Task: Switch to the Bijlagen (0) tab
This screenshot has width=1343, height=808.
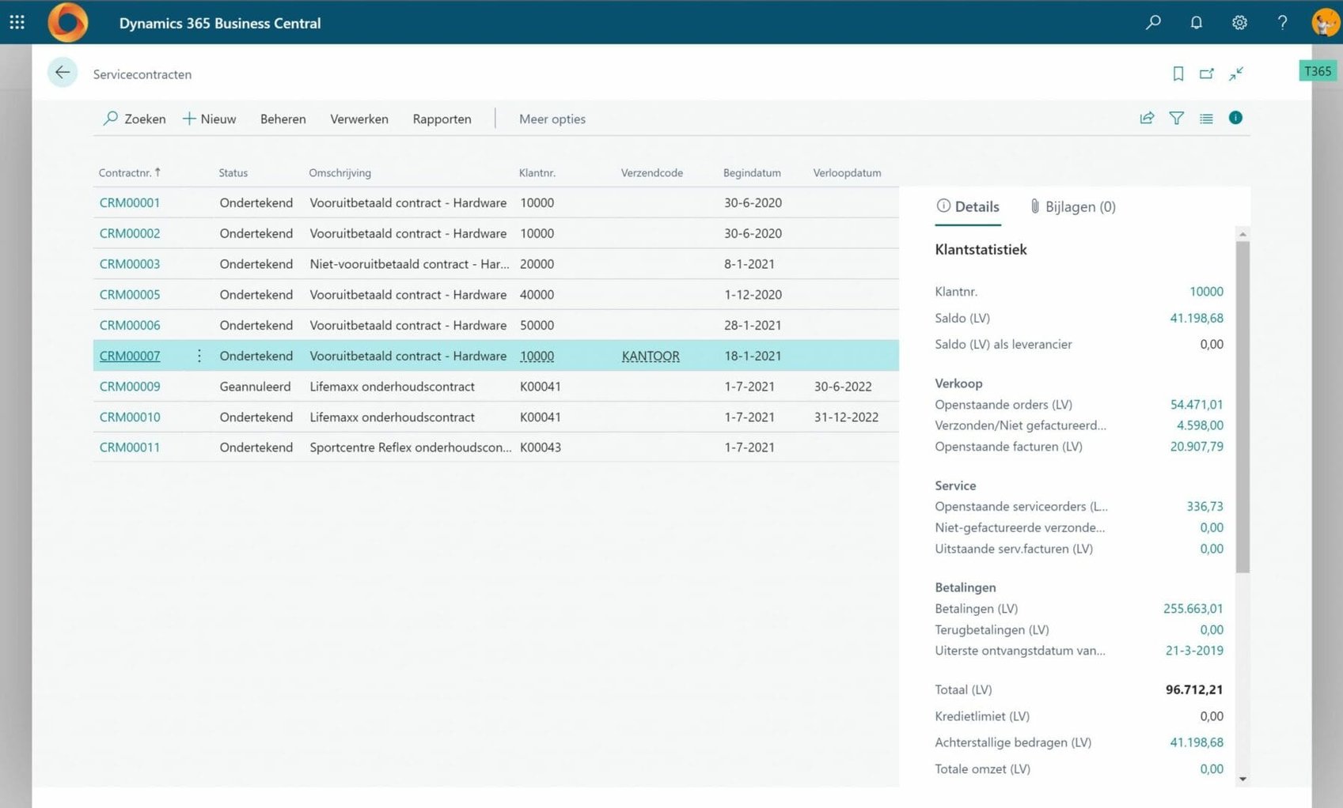Action: click(x=1073, y=206)
